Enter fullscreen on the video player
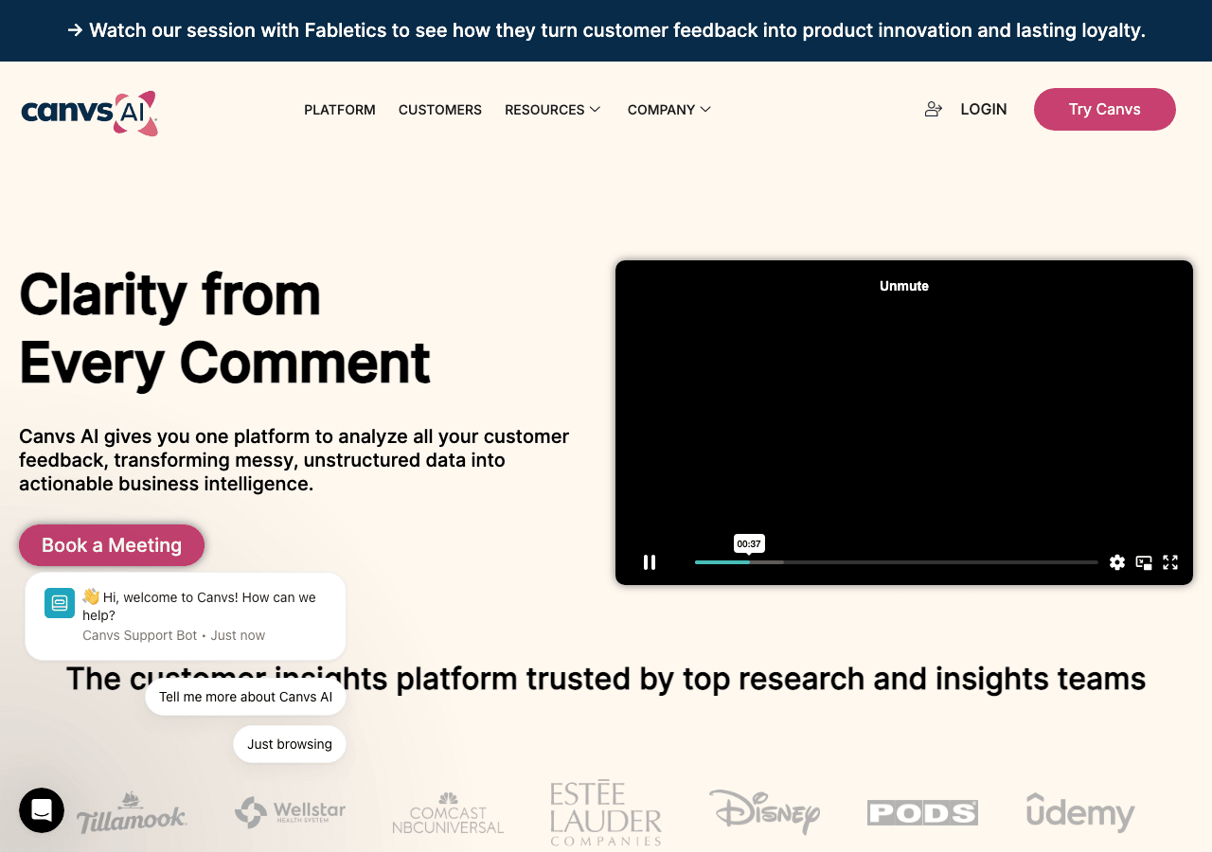 1170,562
